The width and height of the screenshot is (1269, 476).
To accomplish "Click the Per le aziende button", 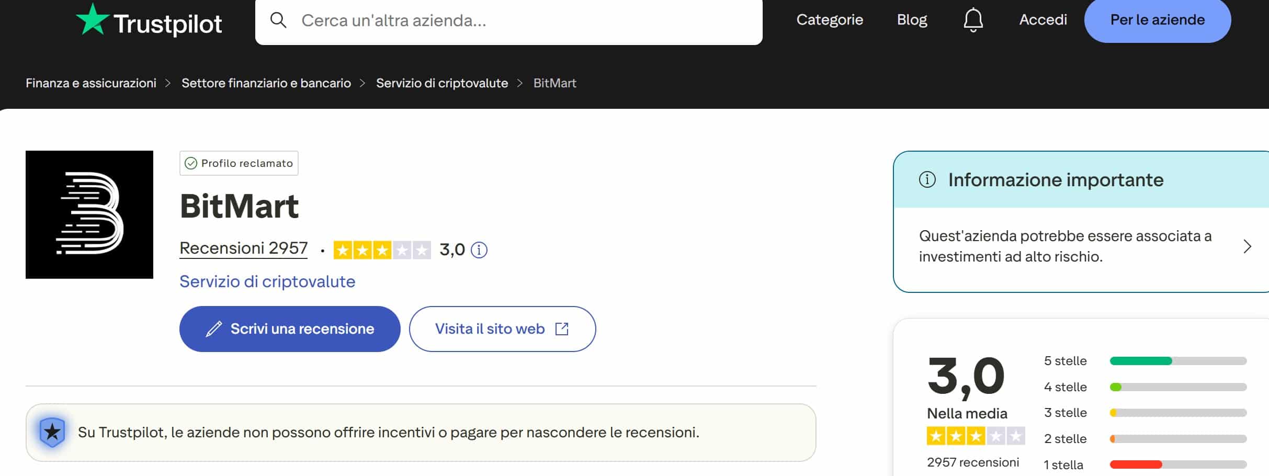I will pyautogui.click(x=1156, y=20).
